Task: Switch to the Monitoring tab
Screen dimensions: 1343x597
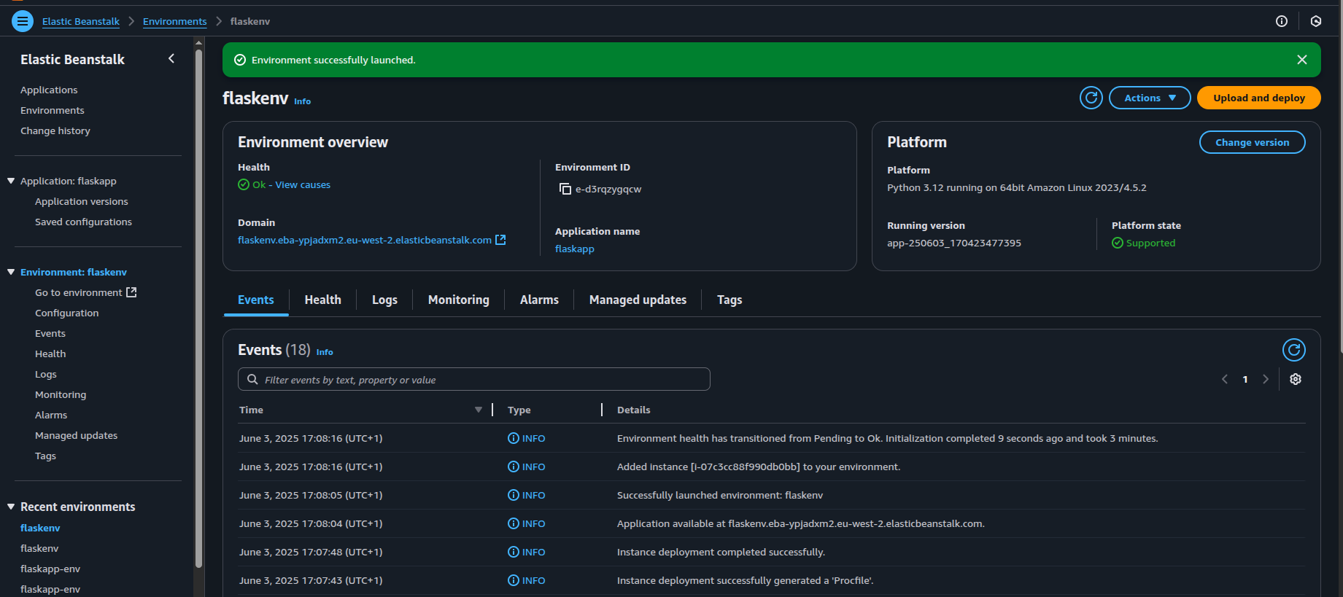Action: [x=459, y=300]
